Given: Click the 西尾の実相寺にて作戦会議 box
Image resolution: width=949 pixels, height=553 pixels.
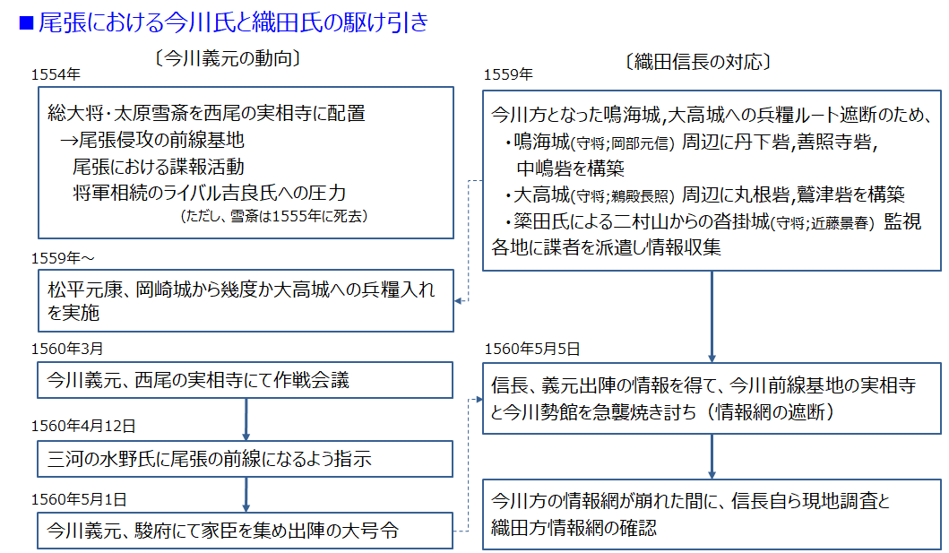Looking at the screenshot, I should click(246, 380).
